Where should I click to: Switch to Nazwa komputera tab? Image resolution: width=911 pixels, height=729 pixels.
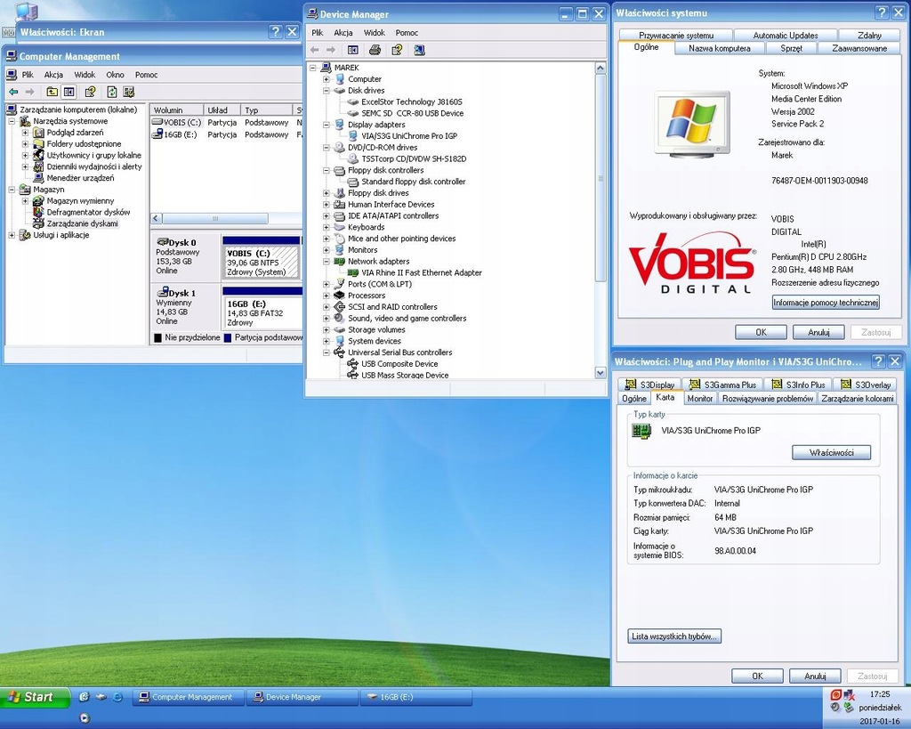pyautogui.click(x=719, y=48)
